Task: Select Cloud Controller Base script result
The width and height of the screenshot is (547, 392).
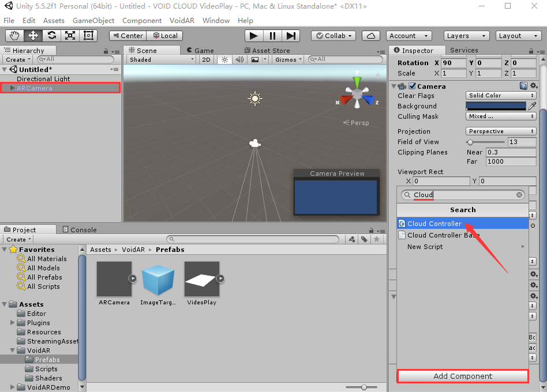Action: pos(463,235)
